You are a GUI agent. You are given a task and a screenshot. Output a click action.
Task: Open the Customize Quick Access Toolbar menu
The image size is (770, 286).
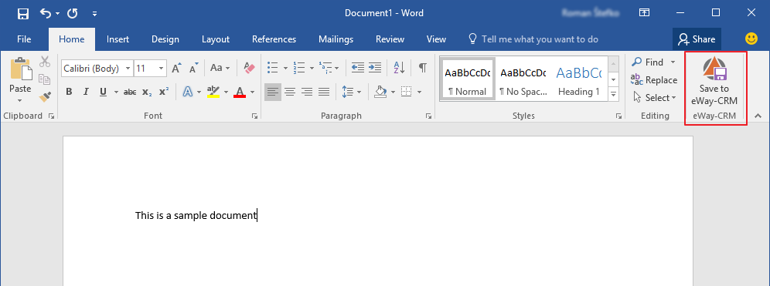click(94, 14)
